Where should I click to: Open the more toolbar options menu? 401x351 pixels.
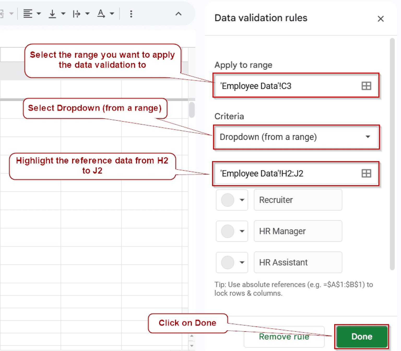[131, 14]
